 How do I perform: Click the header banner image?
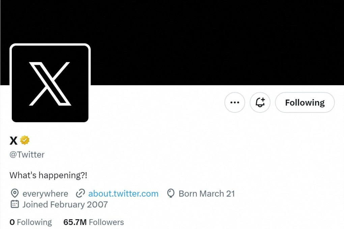click(202, 40)
